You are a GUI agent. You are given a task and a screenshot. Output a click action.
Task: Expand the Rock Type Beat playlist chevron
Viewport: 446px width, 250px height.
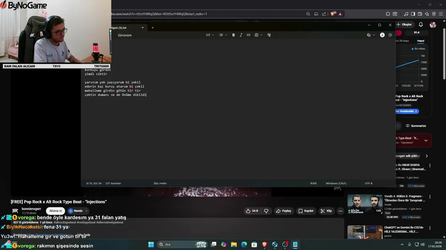pyautogui.click(x=426, y=140)
